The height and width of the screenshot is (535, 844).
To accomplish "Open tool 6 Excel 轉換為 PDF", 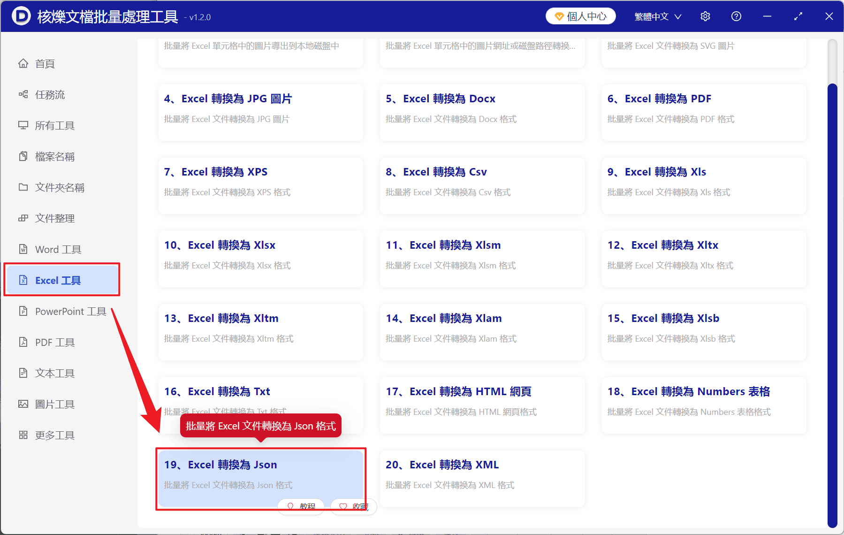I will pyautogui.click(x=704, y=113).
